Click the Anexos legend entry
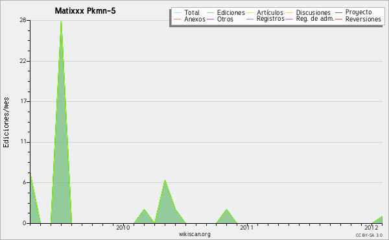 pos(194,19)
